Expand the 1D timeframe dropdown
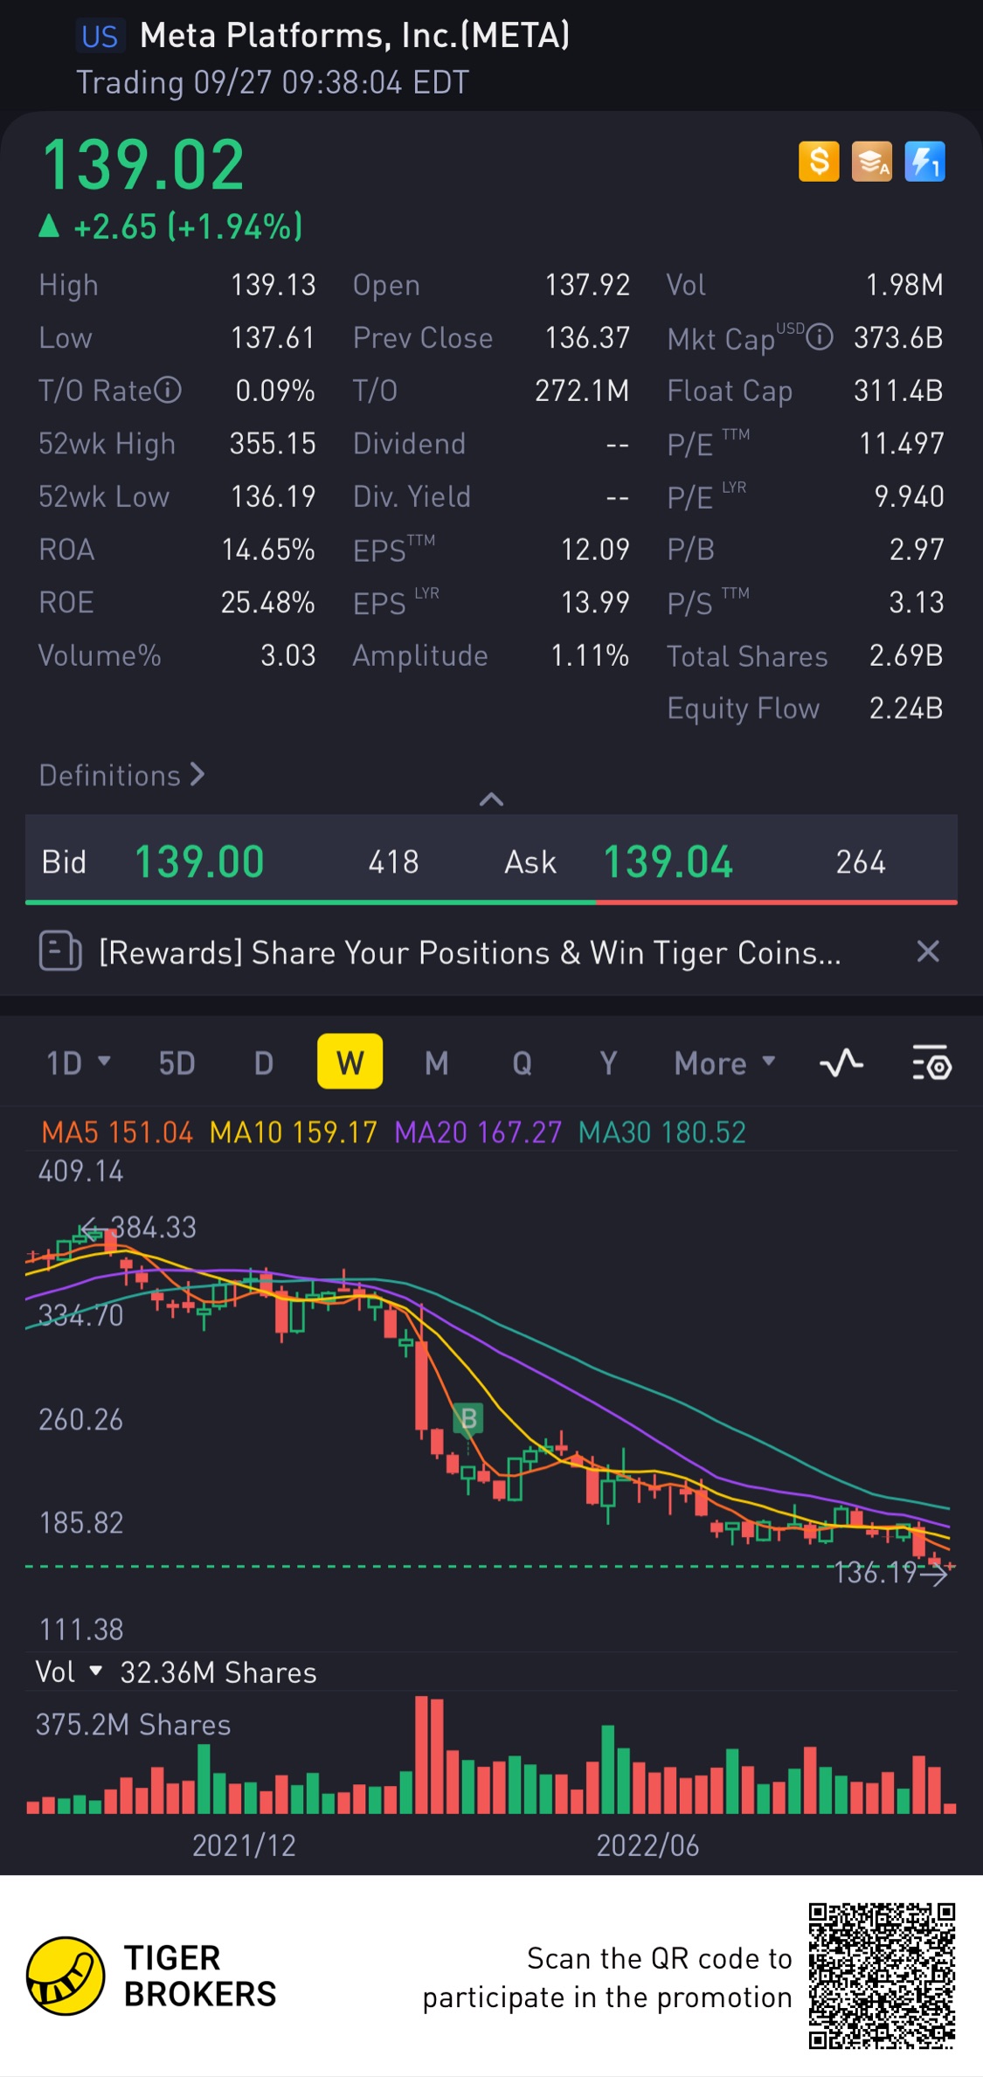 78,1063
